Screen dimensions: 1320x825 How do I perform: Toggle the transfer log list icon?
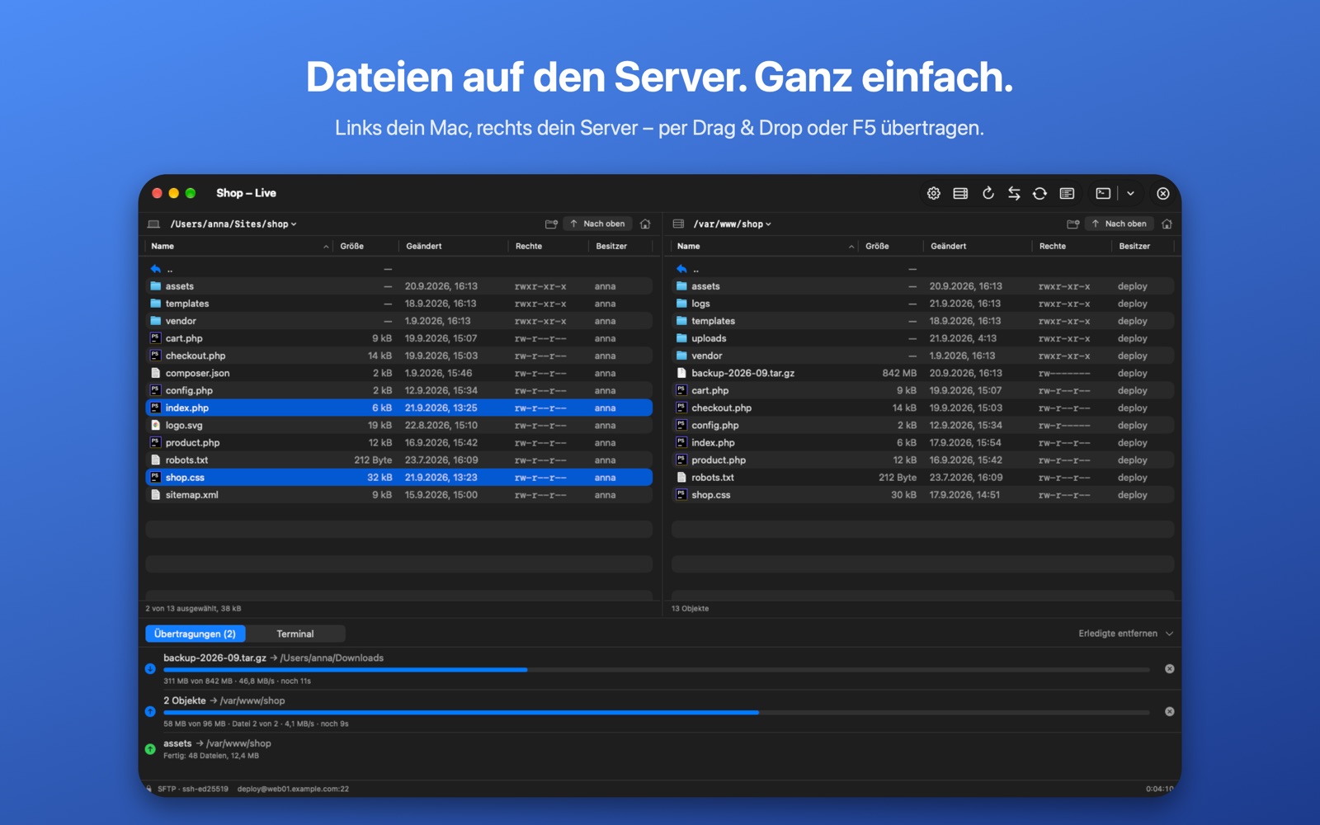click(1067, 193)
